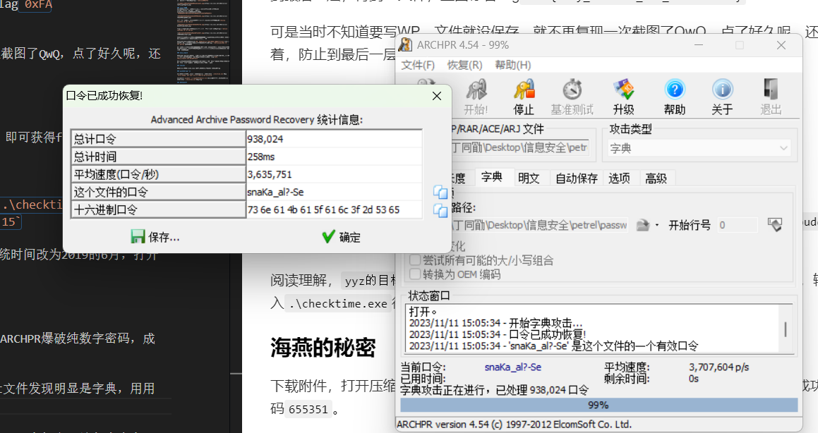The image size is (818, 433).
Task: Open the 基准测试 benchmark tool
Action: coord(572,97)
